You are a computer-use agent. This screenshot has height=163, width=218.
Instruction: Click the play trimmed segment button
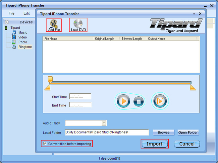click(x=160, y=101)
